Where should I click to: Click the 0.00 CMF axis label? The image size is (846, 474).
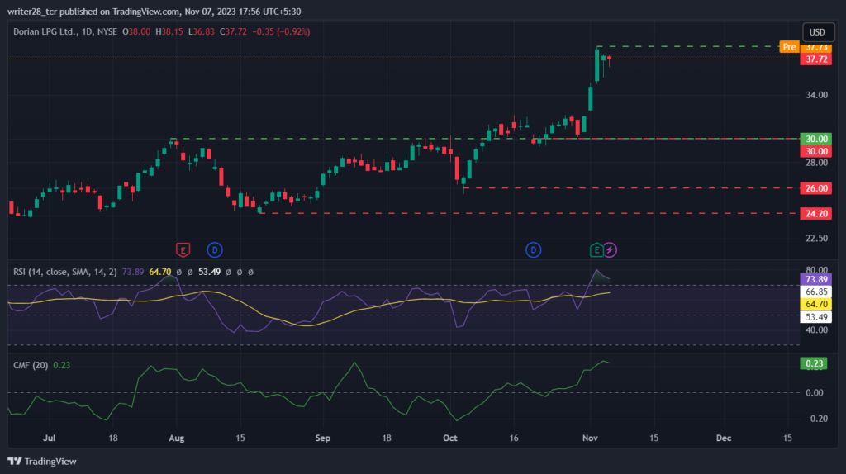tap(815, 392)
